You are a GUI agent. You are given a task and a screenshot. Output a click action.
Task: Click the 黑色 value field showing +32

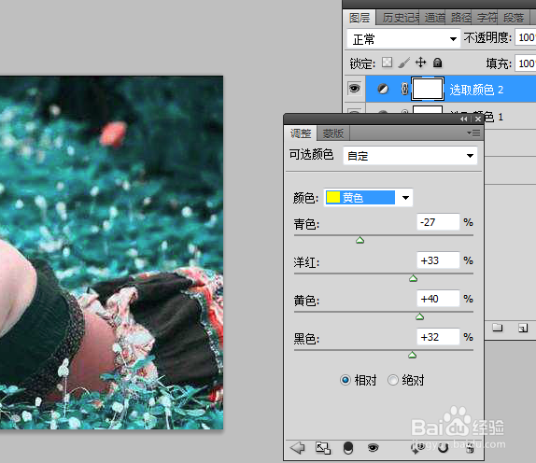[x=438, y=337]
